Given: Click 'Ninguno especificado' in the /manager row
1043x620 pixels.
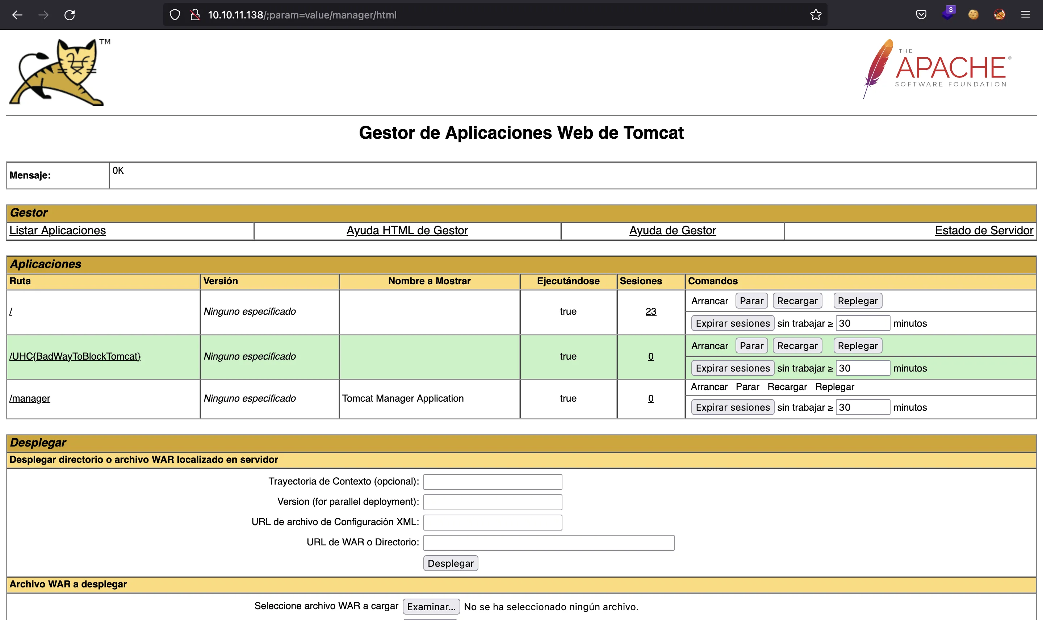Looking at the screenshot, I should (x=250, y=399).
